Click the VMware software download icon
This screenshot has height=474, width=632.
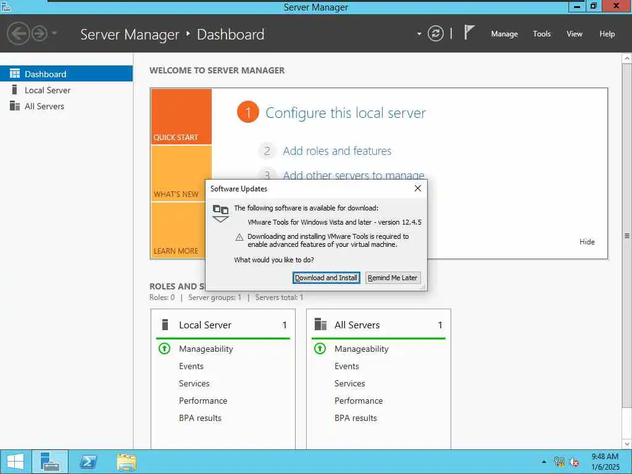pos(220,213)
